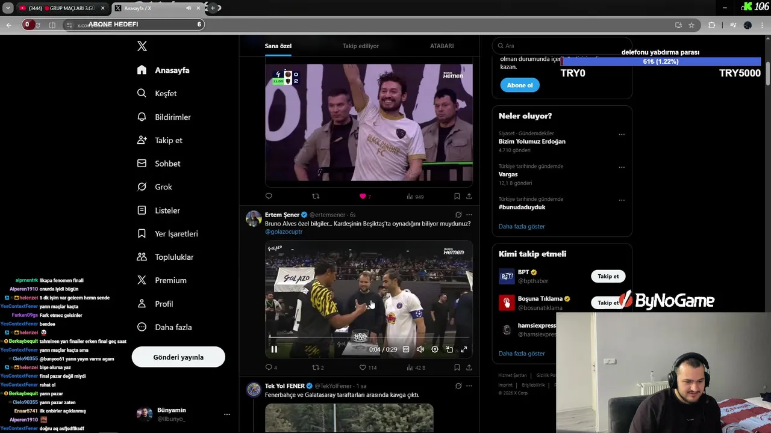Toggle picture-in-picture for the video
The width and height of the screenshot is (771, 433).
[x=449, y=349]
